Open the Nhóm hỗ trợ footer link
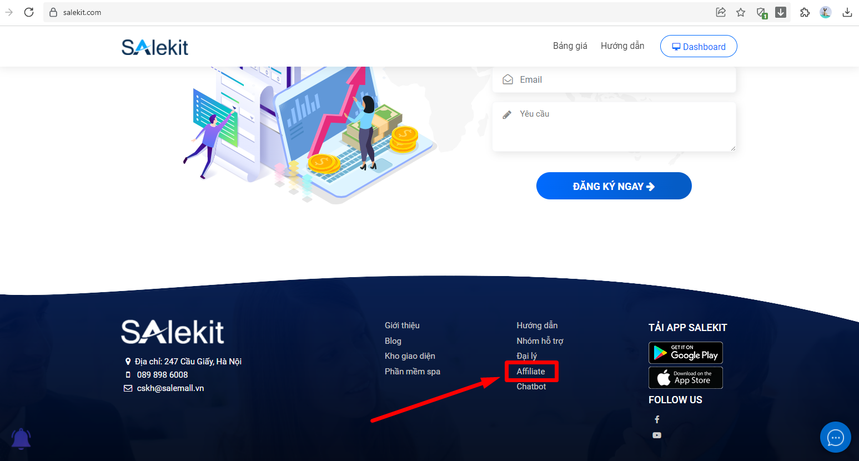 540,341
